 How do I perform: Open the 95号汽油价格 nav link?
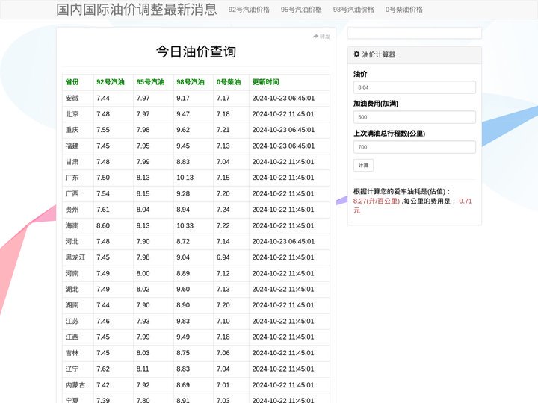tap(301, 10)
